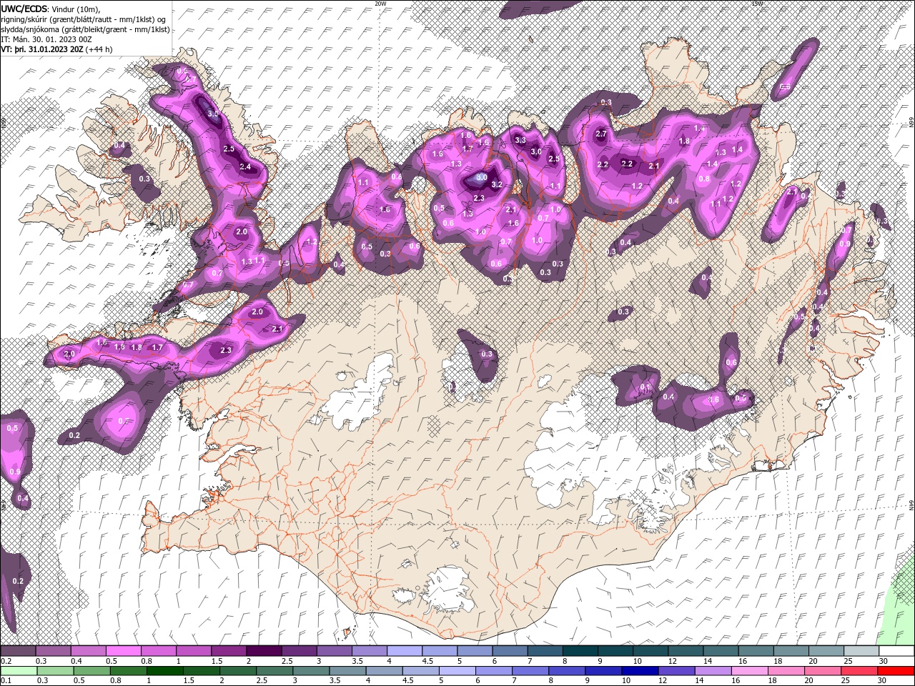Click the 3.2 precipitation value on the map
This screenshot has height=686, width=915.
click(498, 185)
